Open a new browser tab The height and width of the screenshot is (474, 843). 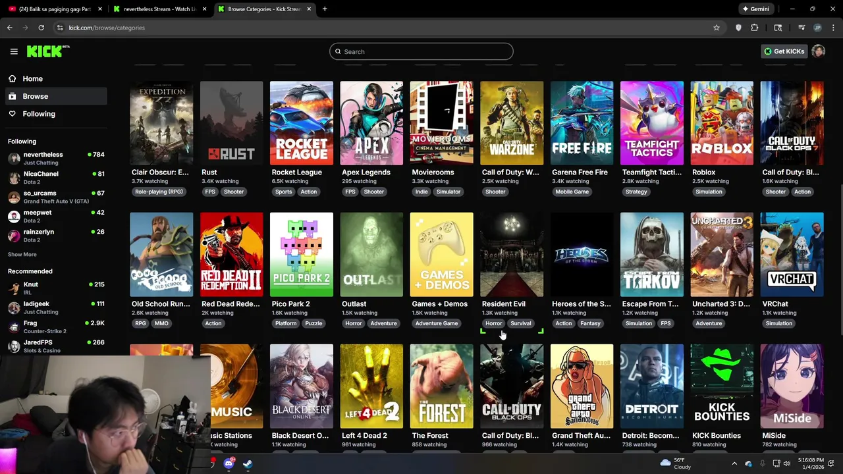[325, 9]
